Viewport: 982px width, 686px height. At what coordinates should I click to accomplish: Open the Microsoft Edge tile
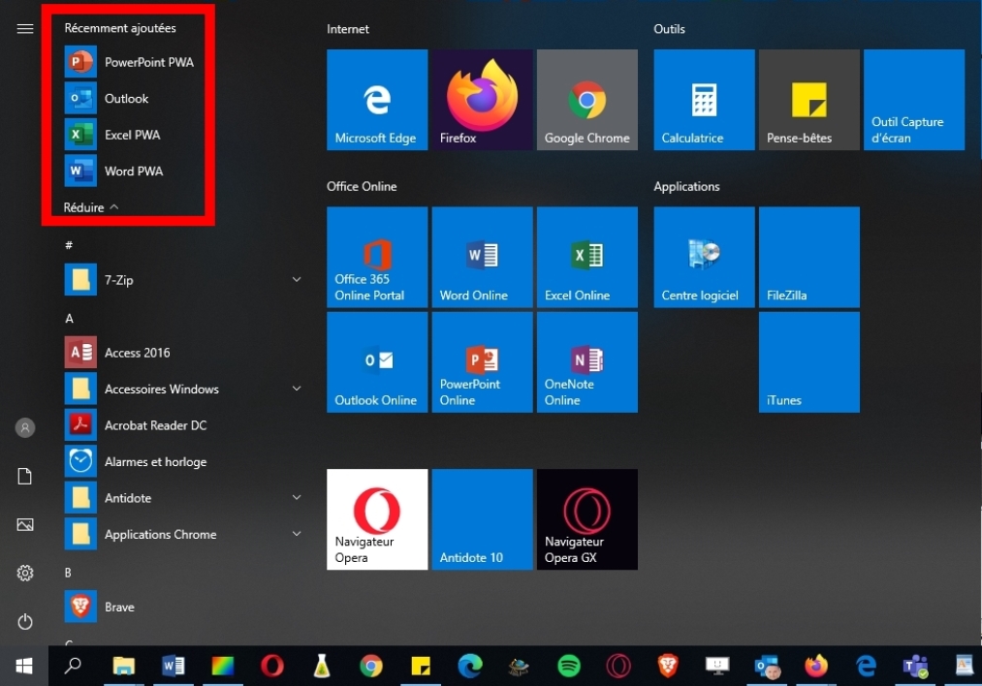[x=377, y=100]
